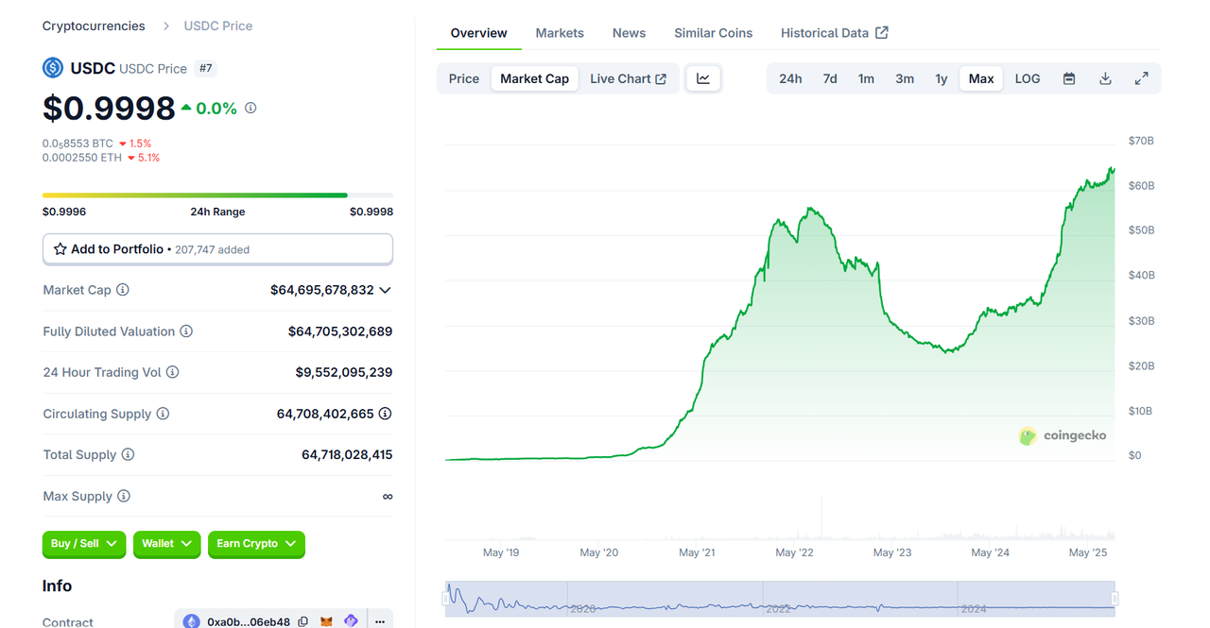
Task: Click the $9,552,095,239 trading volume value
Action: 344,372
